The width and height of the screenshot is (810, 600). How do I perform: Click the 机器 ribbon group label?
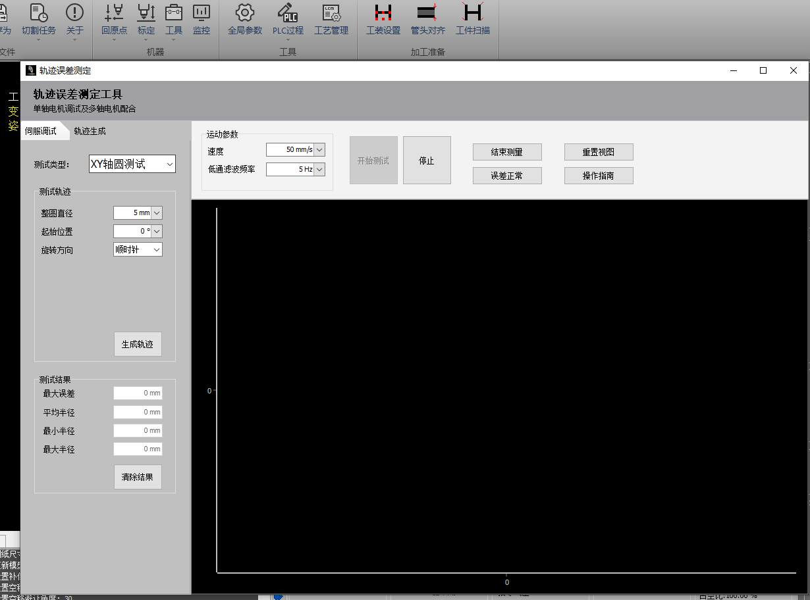pos(155,52)
